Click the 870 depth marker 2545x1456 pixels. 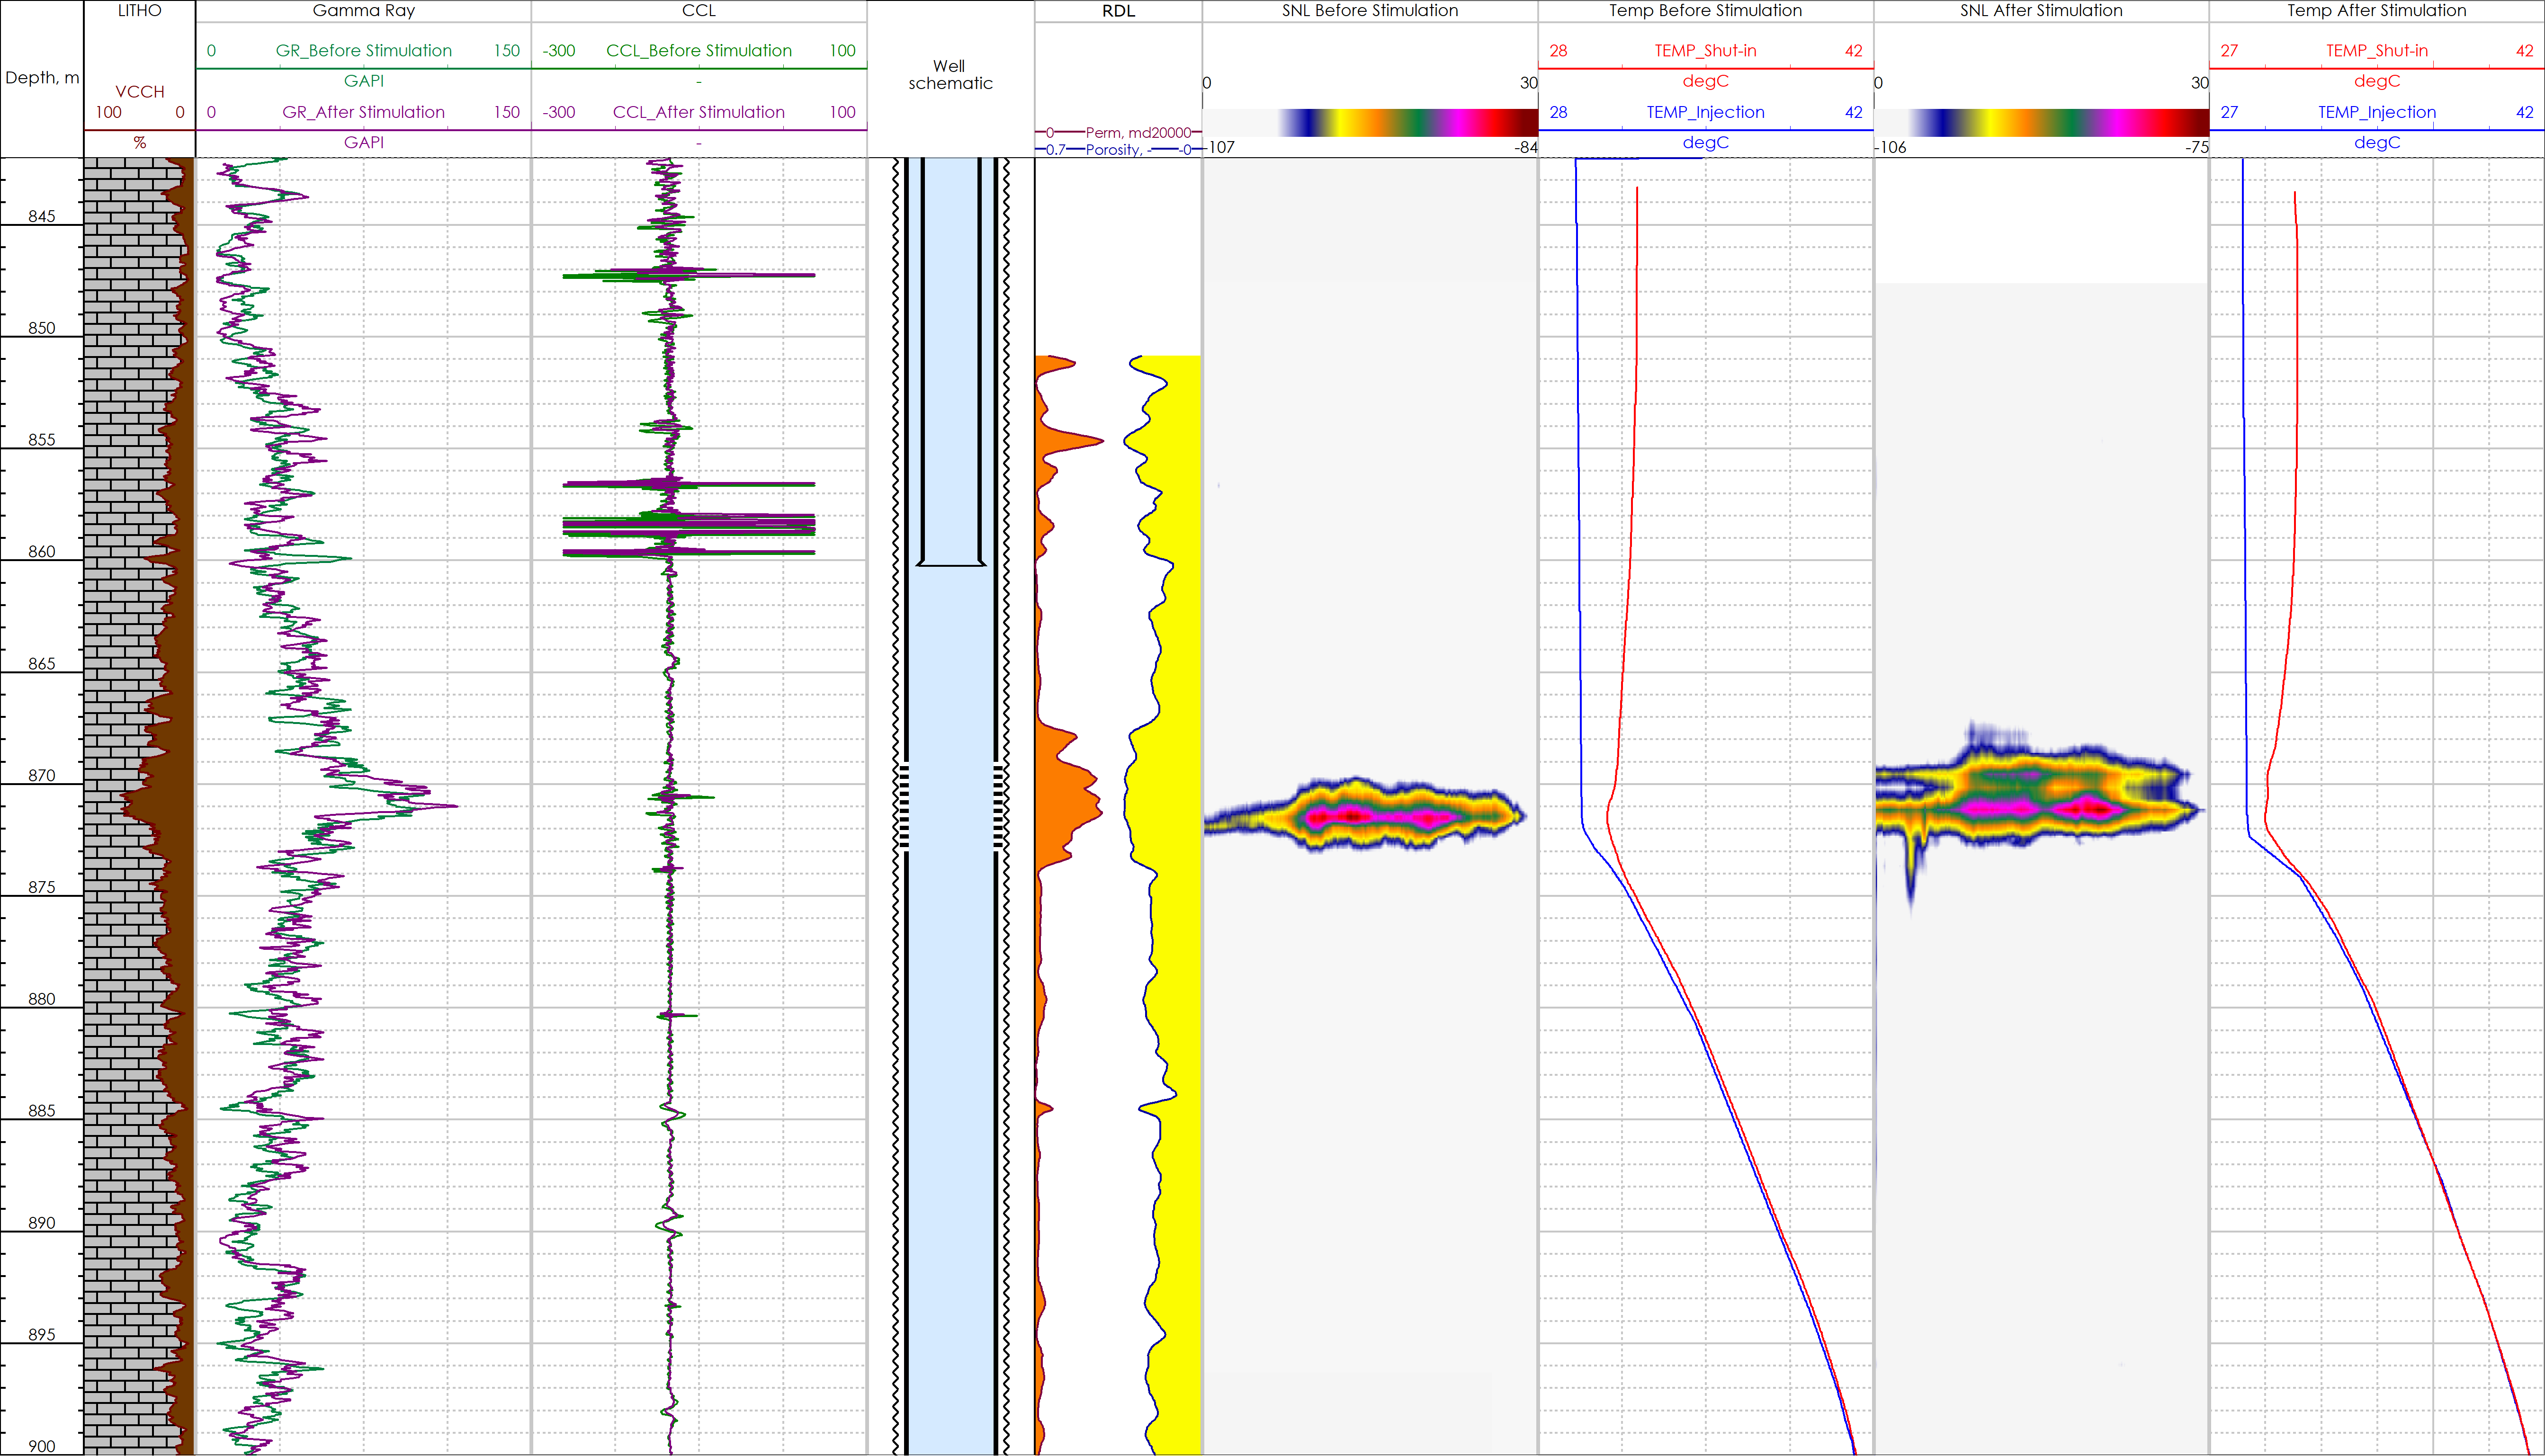[x=41, y=775]
